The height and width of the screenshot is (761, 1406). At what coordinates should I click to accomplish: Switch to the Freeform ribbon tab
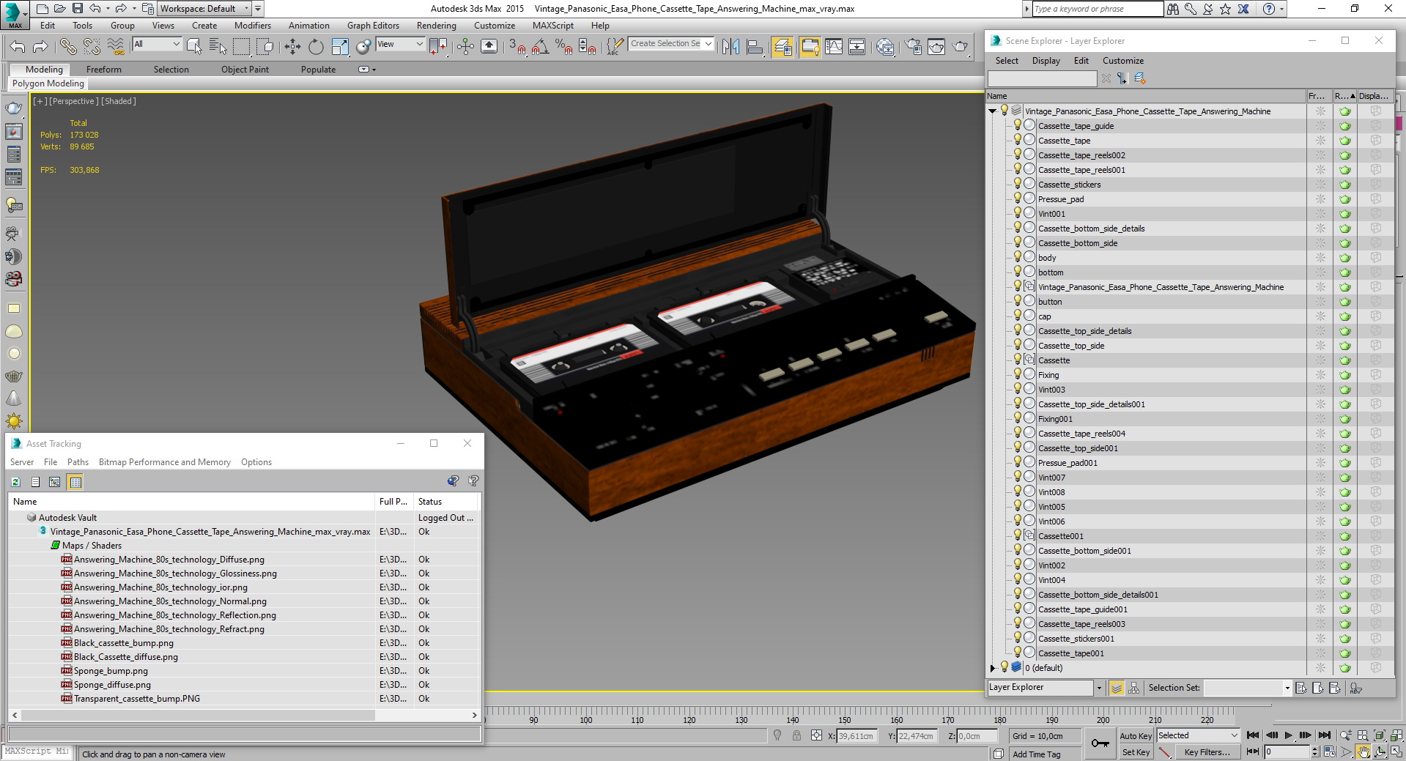(104, 70)
